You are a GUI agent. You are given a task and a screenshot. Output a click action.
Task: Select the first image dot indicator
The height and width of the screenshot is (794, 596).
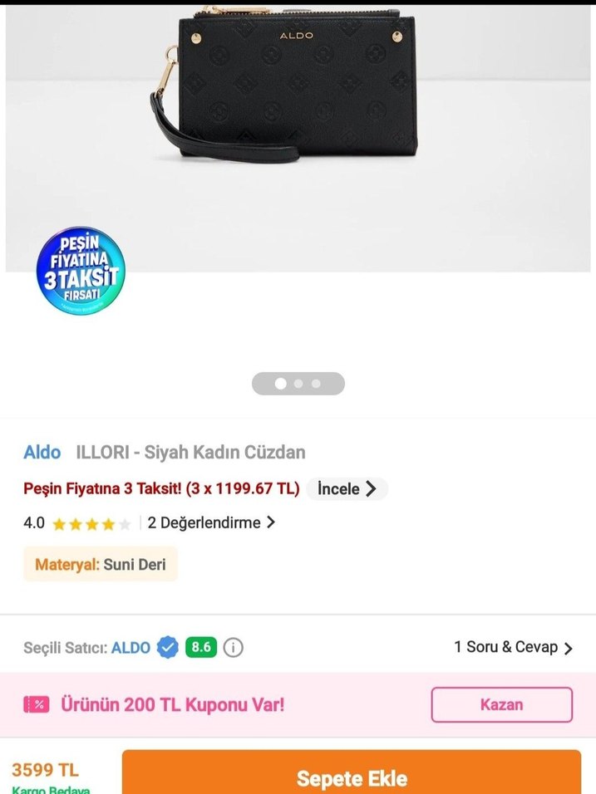(x=280, y=384)
